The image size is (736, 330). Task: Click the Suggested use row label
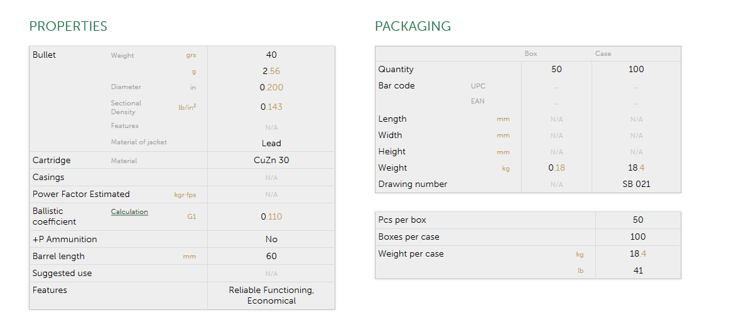pos(62,274)
